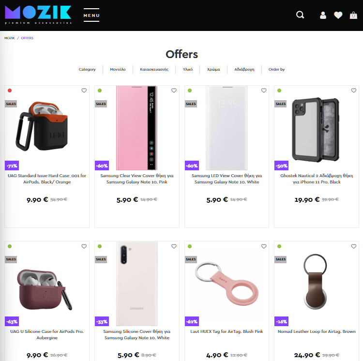363x361 pixels.
Task: Expand the Category filter
Action: (x=87, y=69)
